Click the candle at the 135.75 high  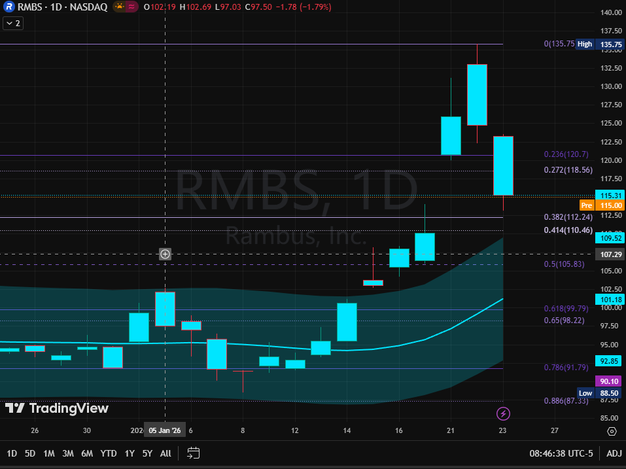[x=477, y=95]
